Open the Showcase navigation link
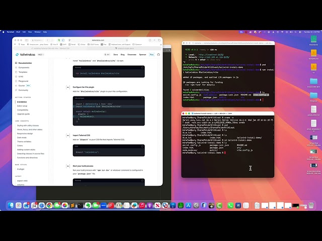 point(132,55)
